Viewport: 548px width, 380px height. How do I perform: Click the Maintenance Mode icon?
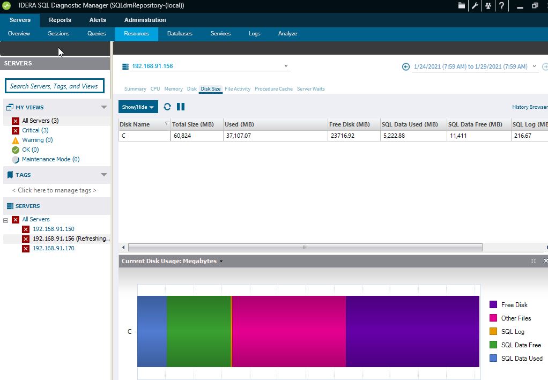(x=16, y=160)
